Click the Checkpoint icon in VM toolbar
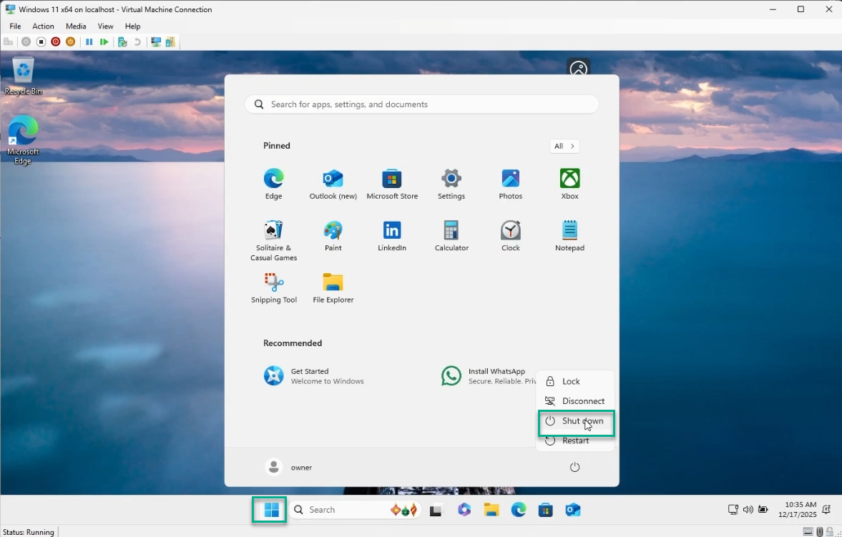This screenshot has width=842, height=537. (x=122, y=42)
